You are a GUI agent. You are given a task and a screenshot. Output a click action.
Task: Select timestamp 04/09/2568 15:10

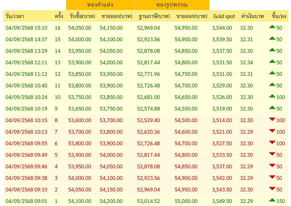[26, 28]
